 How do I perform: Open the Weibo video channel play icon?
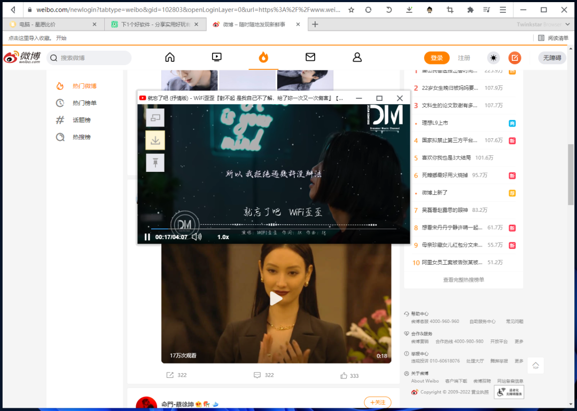tap(216, 56)
